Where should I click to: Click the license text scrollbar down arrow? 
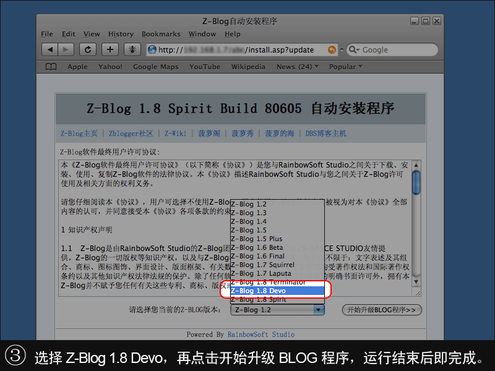tap(416, 282)
